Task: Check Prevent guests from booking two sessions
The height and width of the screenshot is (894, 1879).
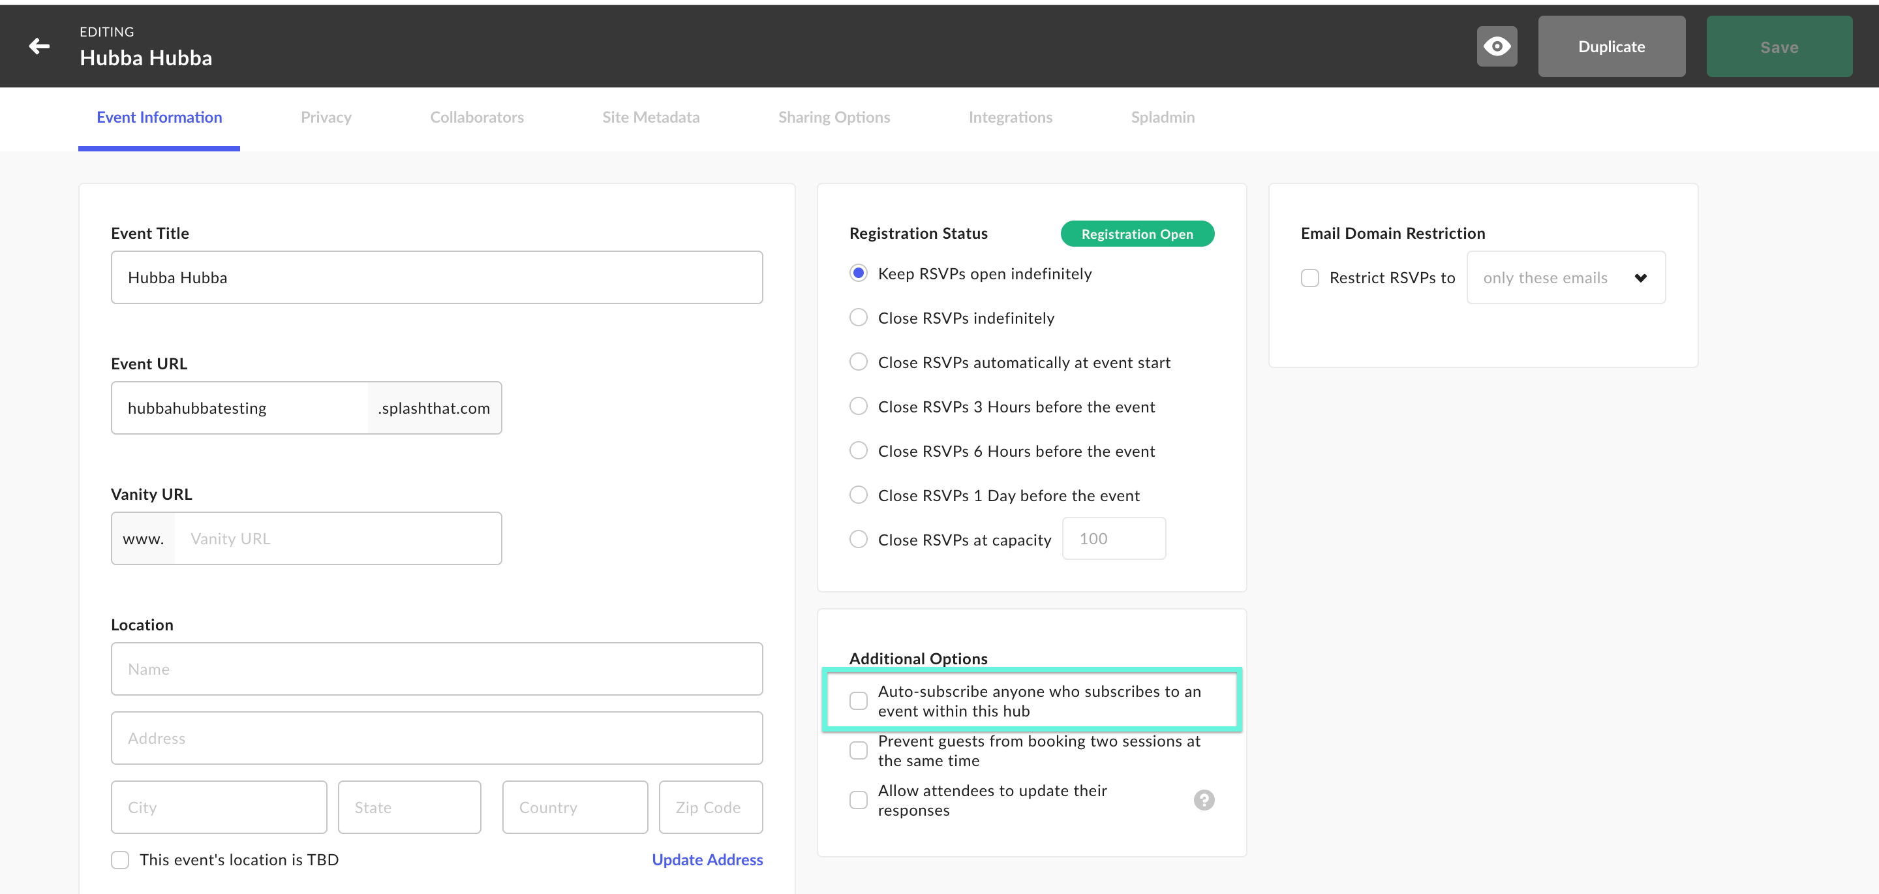Action: coord(859,750)
